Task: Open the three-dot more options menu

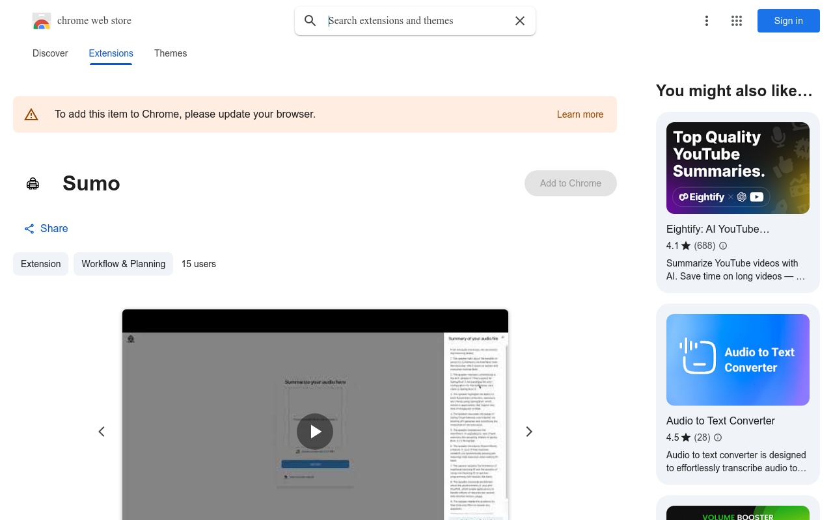Action: (x=706, y=21)
